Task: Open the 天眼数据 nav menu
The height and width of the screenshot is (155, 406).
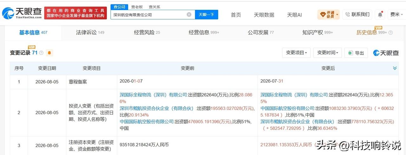Action: (264, 15)
